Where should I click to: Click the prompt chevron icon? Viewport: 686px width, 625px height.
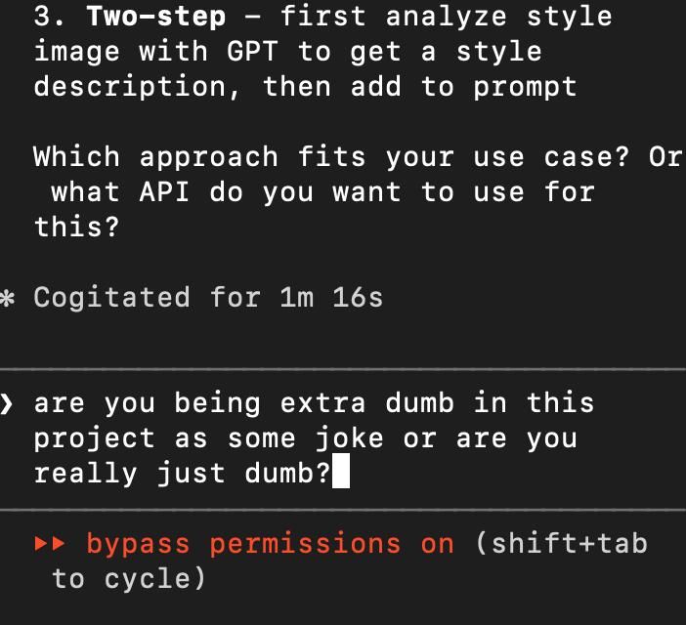pos(6,404)
